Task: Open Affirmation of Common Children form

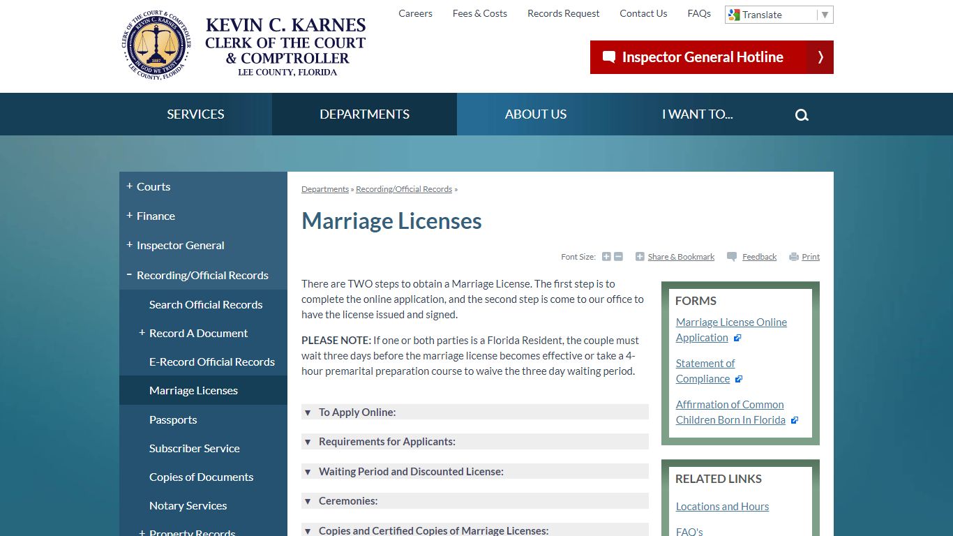Action: [730, 412]
